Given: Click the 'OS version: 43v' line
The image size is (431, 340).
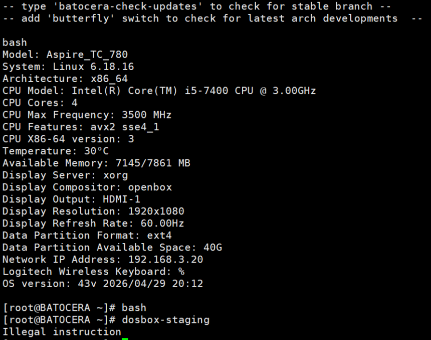Looking at the screenshot, I should click(x=103, y=284).
